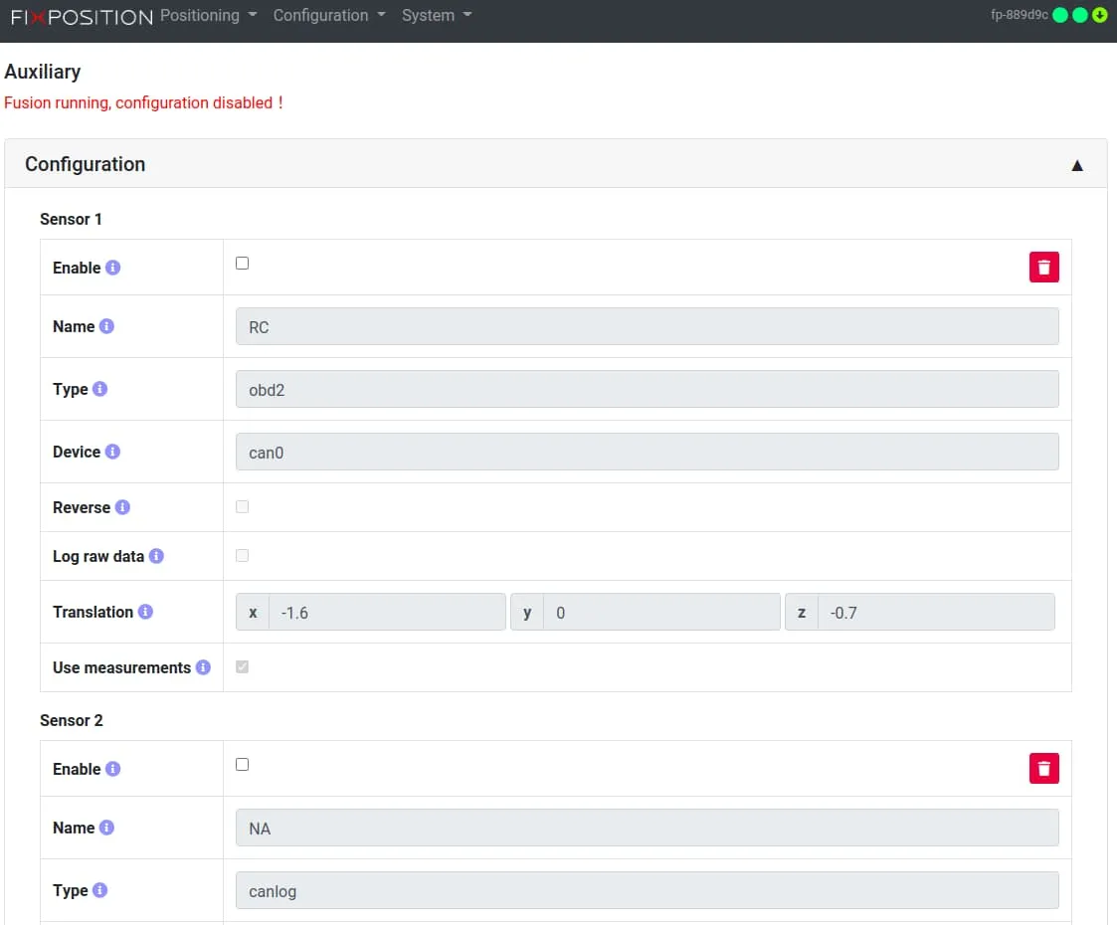
Task: Delete Sensor 1 with the trash icon
Action: 1043,268
